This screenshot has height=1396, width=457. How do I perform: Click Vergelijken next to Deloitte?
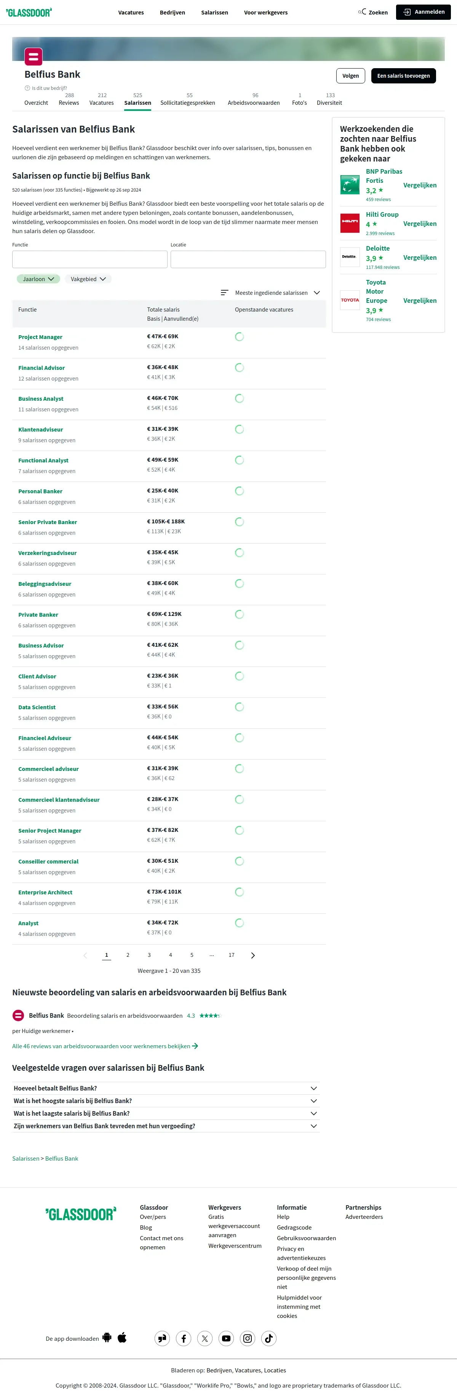(420, 257)
